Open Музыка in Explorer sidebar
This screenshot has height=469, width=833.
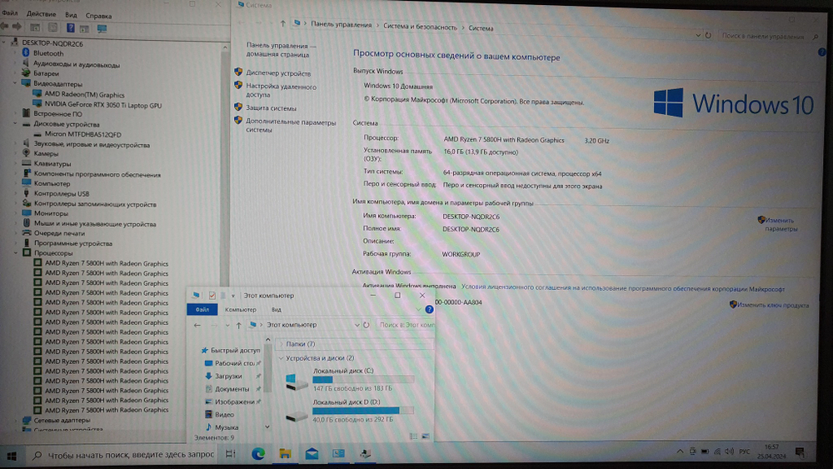(x=227, y=427)
